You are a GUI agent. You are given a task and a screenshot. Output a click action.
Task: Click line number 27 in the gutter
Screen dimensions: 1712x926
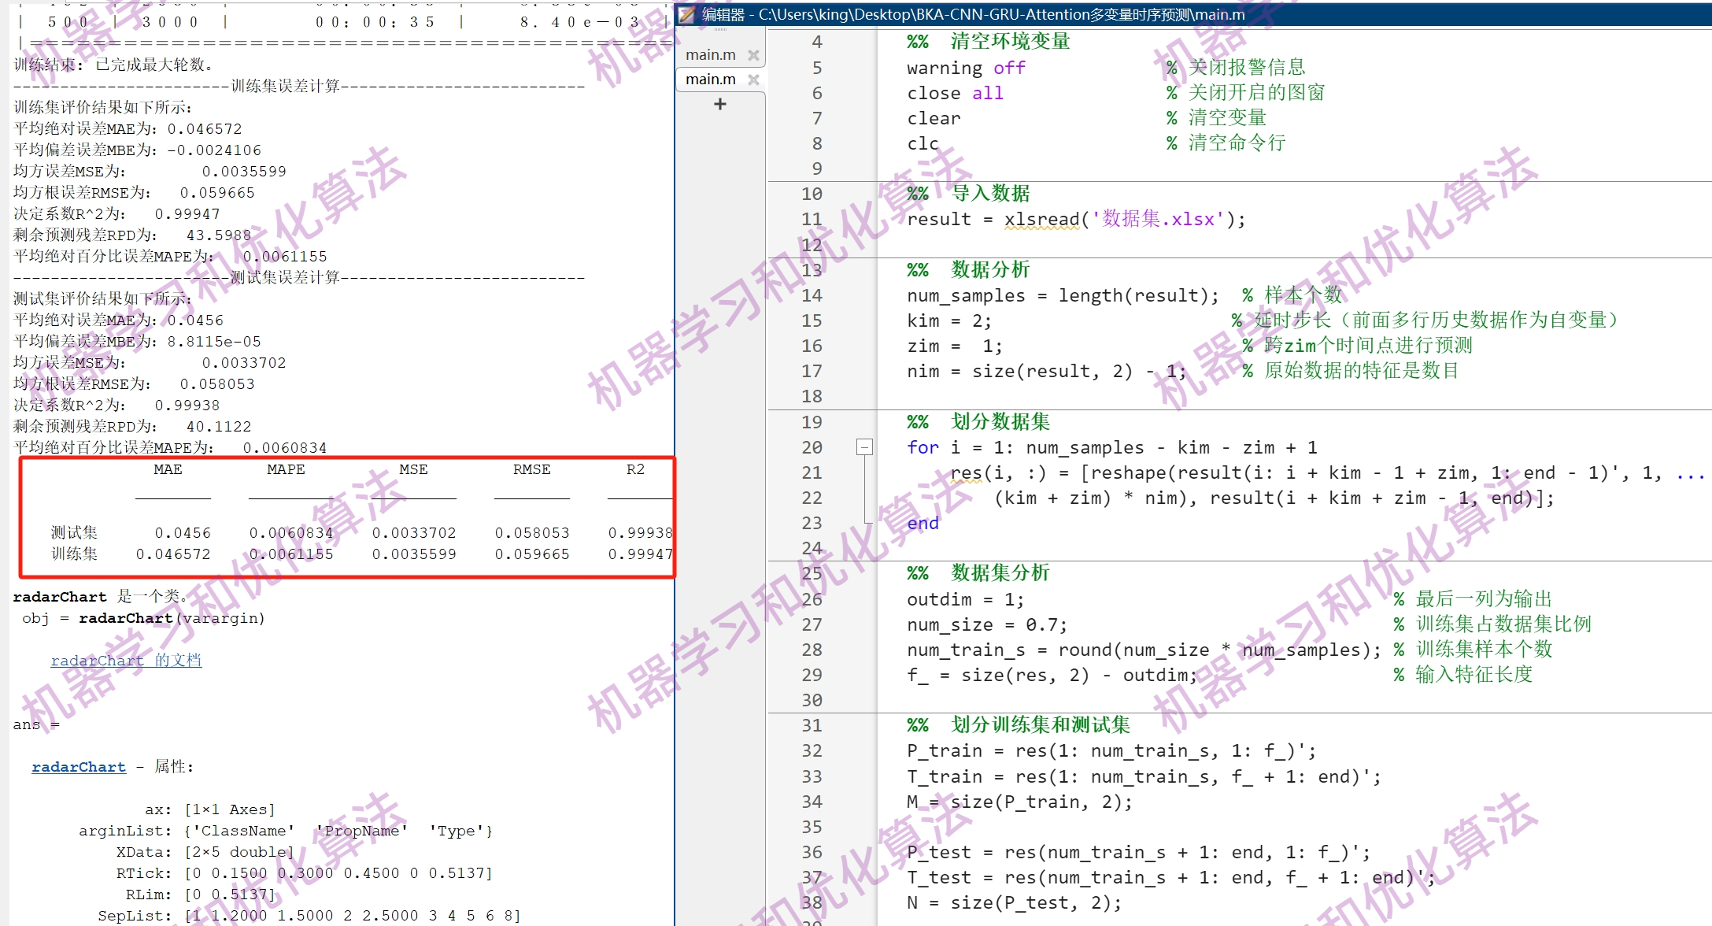point(812,625)
